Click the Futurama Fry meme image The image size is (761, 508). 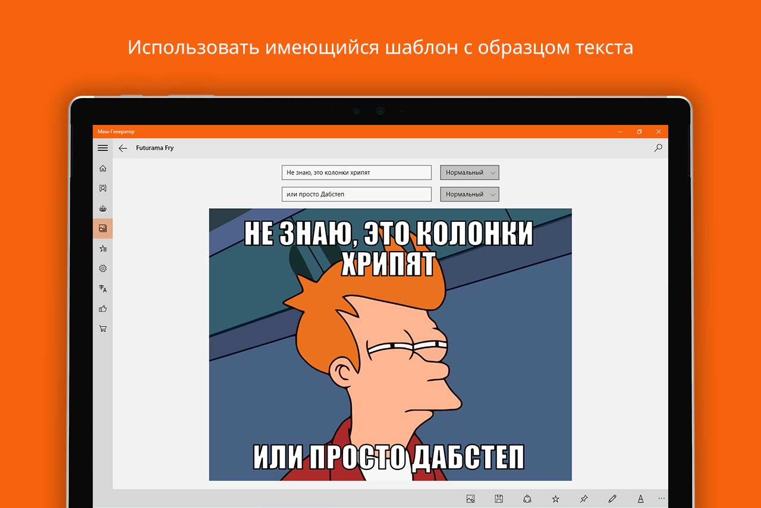click(390, 344)
